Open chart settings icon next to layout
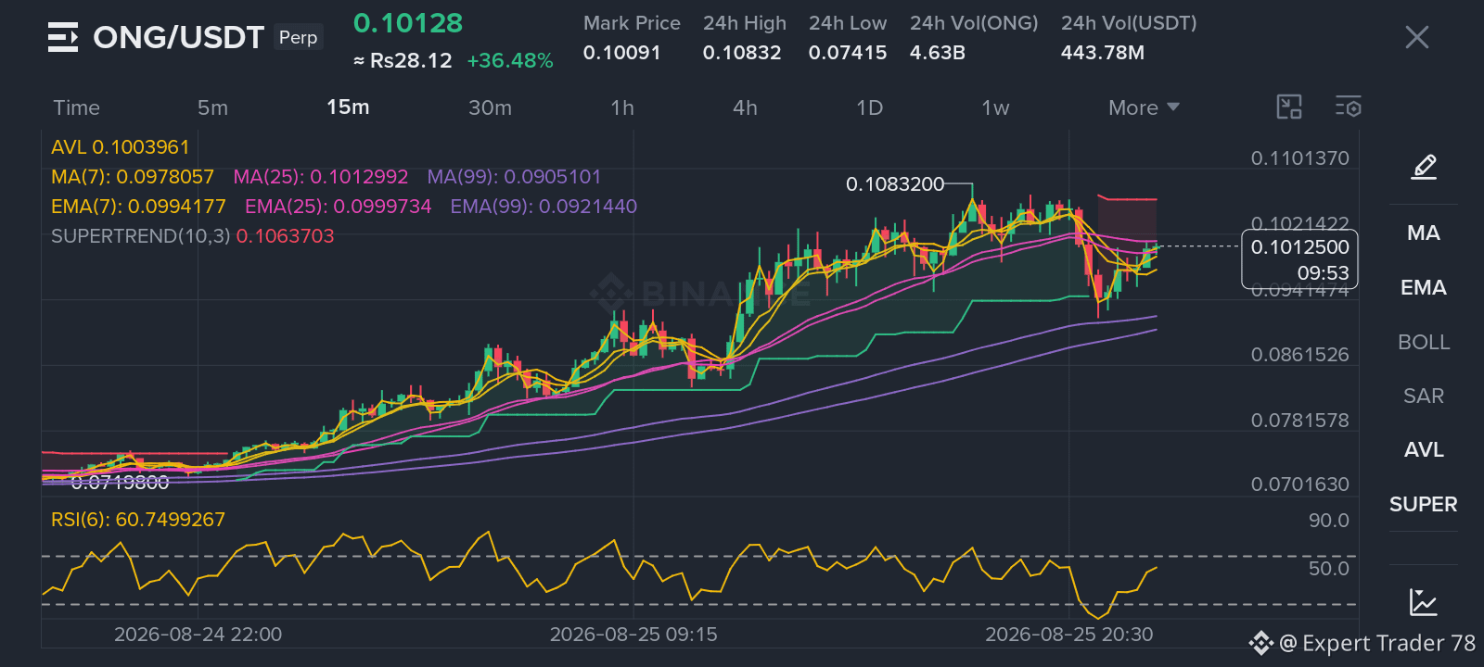 [x=1349, y=107]
